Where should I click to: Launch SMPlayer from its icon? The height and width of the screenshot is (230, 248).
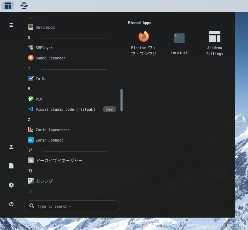point(31,47)
